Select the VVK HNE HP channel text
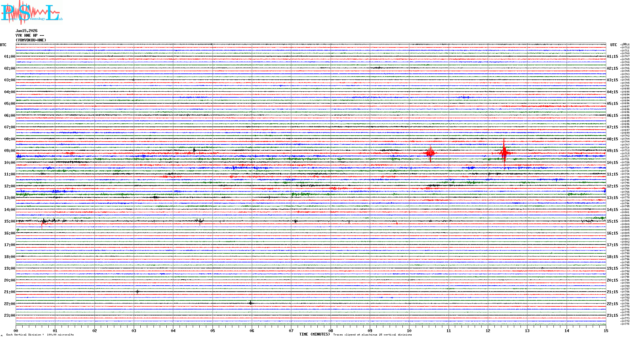 click(30, 35)
